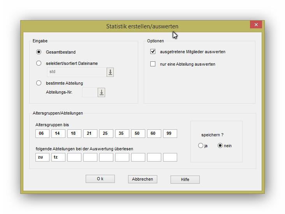Click the std filename input field
This screenshot has height=214, width=285.
76,72
